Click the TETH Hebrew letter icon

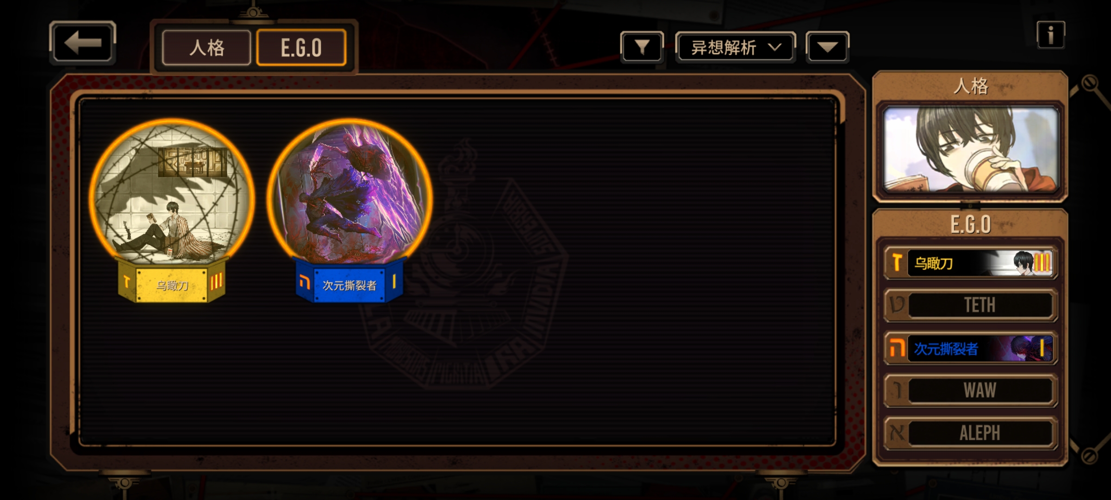(x=897, y=305)
